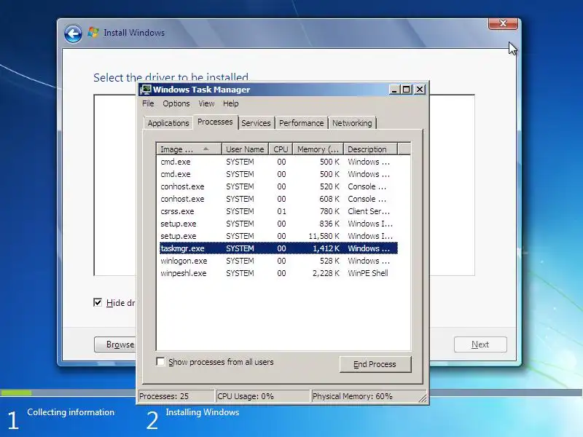Image resolution: width=583 pixels, height=437 pixels.
Task: Click the CPU value 01 for csrss.exe
Action: pyautogui.click(x=281, y=211)
